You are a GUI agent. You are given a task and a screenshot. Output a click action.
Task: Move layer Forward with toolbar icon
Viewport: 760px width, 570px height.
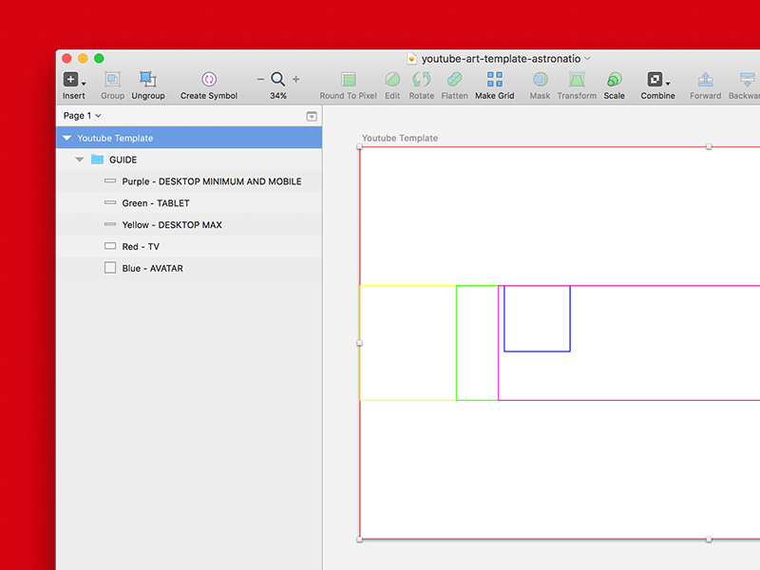coord(706,80)
